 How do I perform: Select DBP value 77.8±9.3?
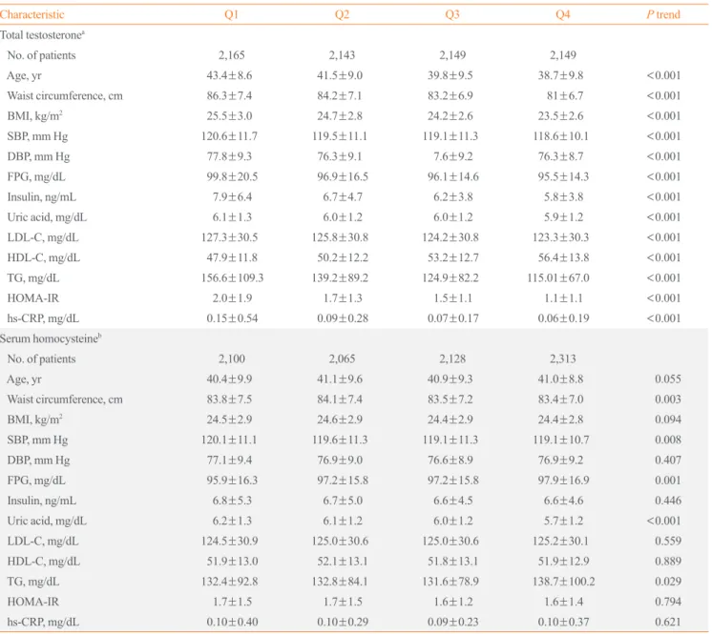pyautogui.click(x=229, y=156)
